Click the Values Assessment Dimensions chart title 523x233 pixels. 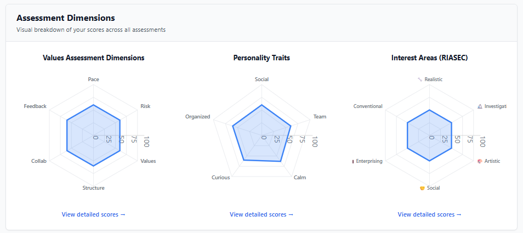(x=94, y=58)
